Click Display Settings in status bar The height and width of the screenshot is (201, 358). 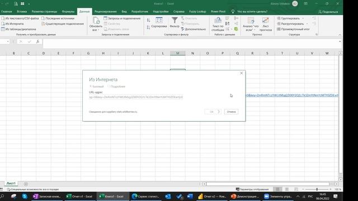[252, 189]
